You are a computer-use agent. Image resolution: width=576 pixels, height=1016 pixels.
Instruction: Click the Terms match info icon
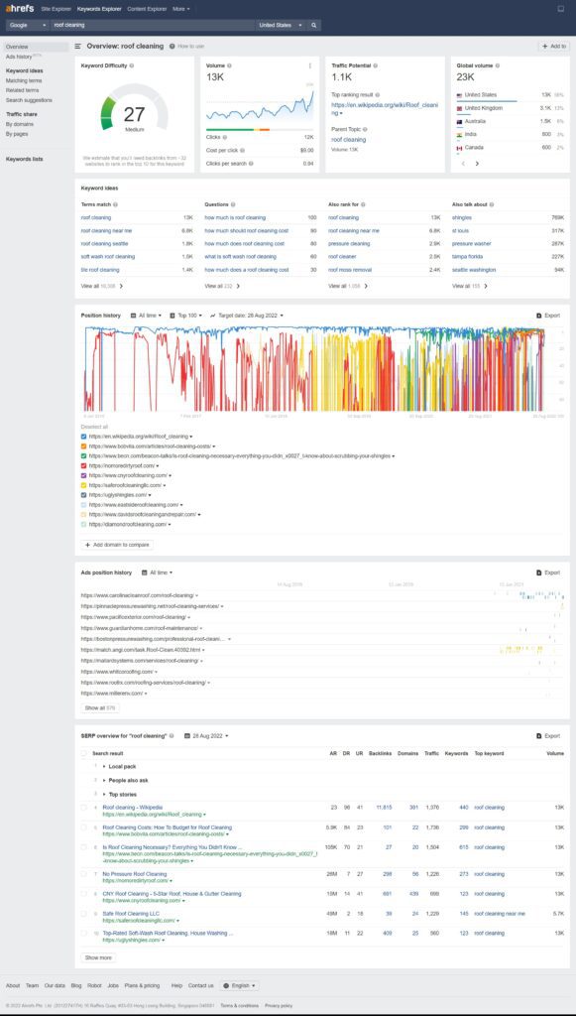(115, 204)
